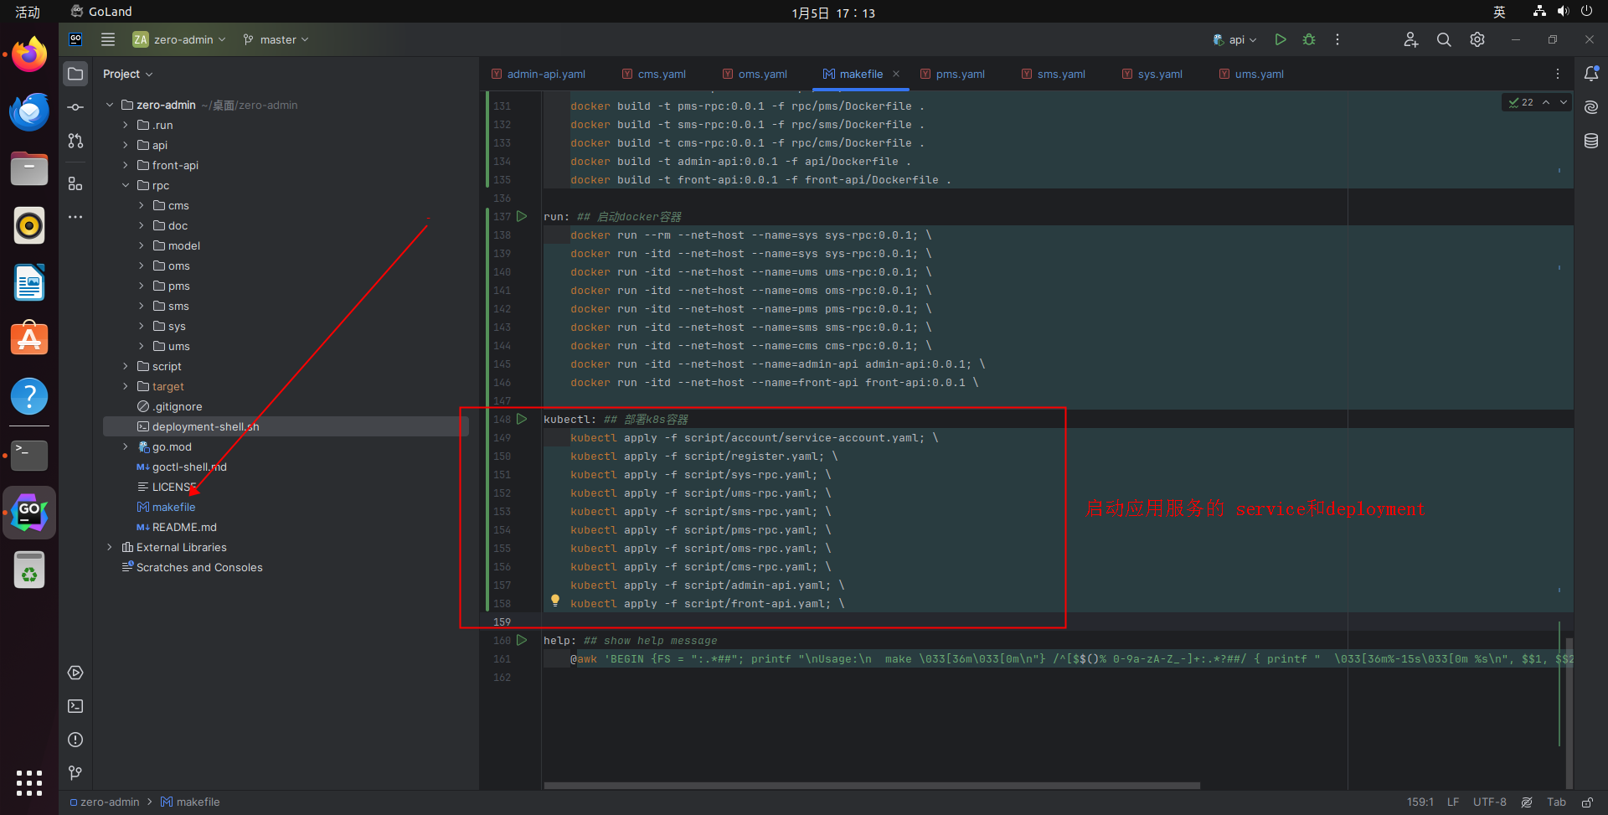This screenshot has width=1608, height=815.
Task: Open the main hamburger menu
Action: [108, 39]
